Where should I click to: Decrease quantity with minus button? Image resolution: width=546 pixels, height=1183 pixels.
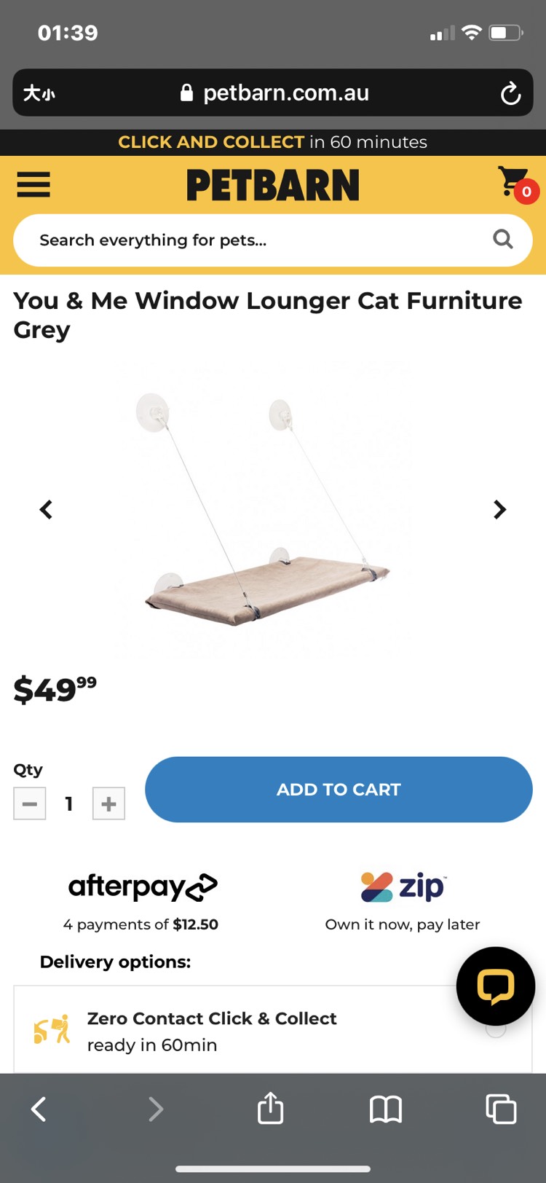[x=30, y=803]
